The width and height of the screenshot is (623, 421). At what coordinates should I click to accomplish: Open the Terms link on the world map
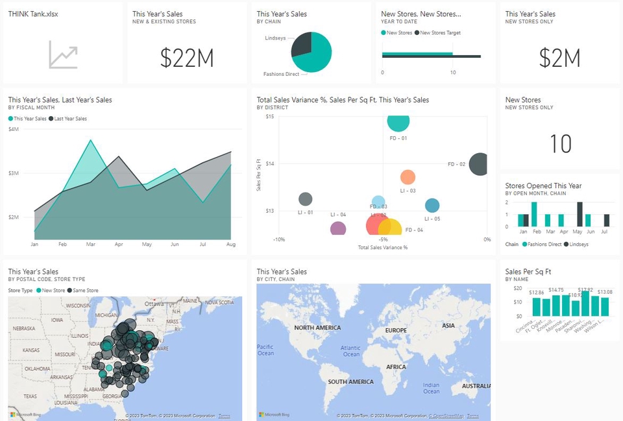point(472,415)
